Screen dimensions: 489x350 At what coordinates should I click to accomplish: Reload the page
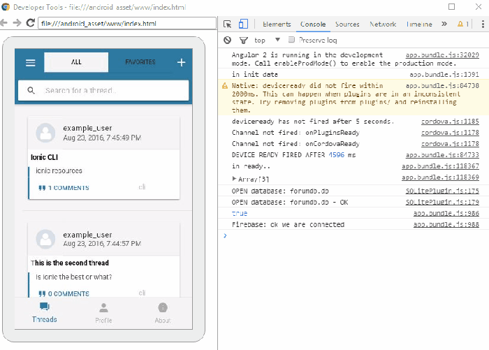point(30,23)
